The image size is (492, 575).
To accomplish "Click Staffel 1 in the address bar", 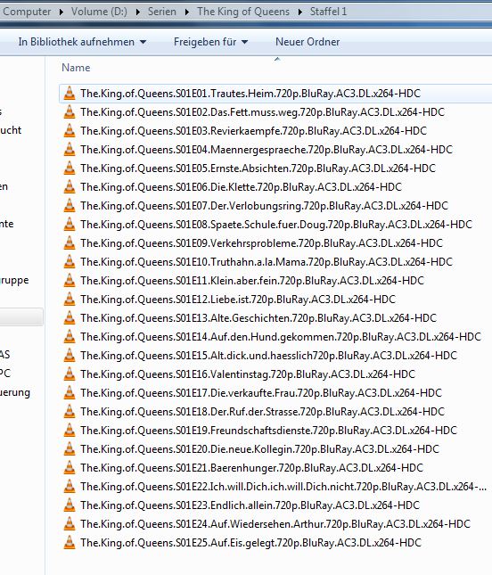I will coord(328,12).
